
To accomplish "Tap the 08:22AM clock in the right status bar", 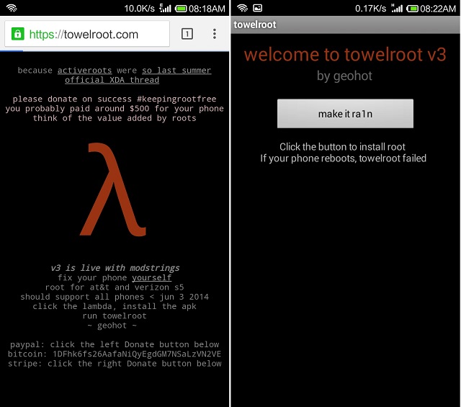I will tap(438, 9).
